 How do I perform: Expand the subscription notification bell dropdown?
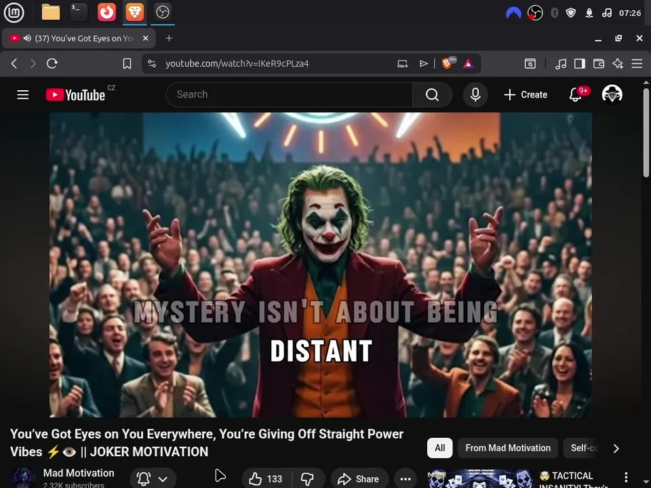coord(153,479)
